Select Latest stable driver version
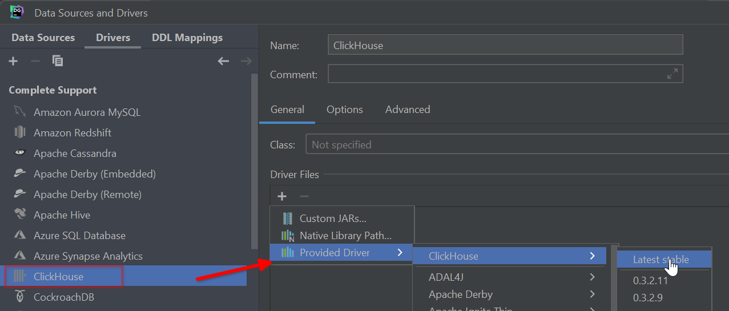Viewport: 729px width, 311px height. 660,260
